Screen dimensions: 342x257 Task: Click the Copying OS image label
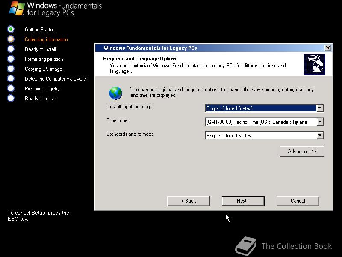pyautogui.click(x=44, y=69)
